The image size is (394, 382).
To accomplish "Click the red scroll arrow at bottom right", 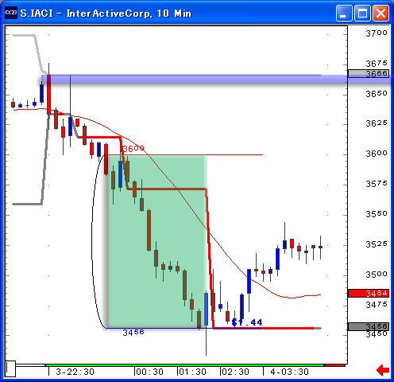I will coord(383,370).
